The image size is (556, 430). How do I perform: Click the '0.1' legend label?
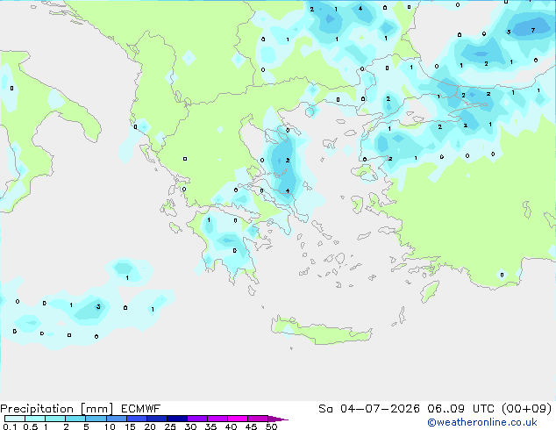[10, 426]
